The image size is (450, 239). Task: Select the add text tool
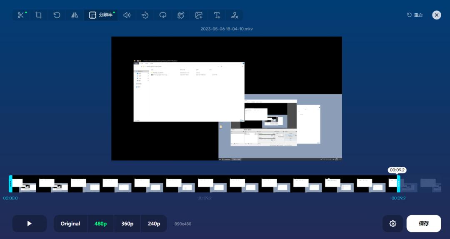point(217,15)
